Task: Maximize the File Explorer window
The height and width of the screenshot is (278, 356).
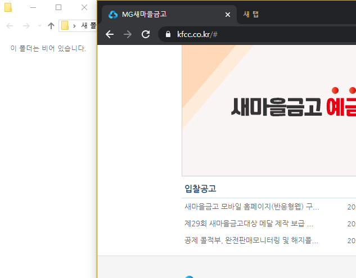Action: pos(58,7)
